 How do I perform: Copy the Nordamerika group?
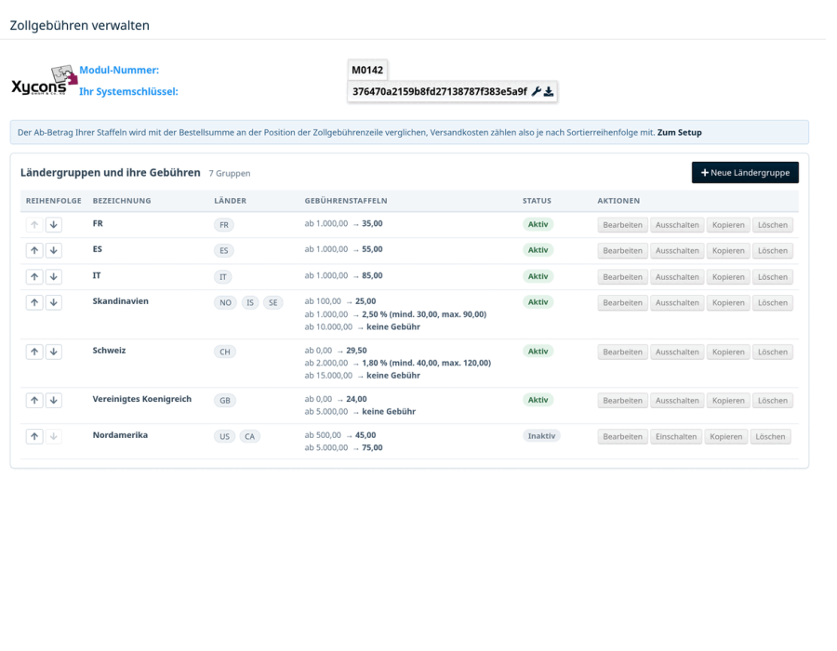click(726, 436)
